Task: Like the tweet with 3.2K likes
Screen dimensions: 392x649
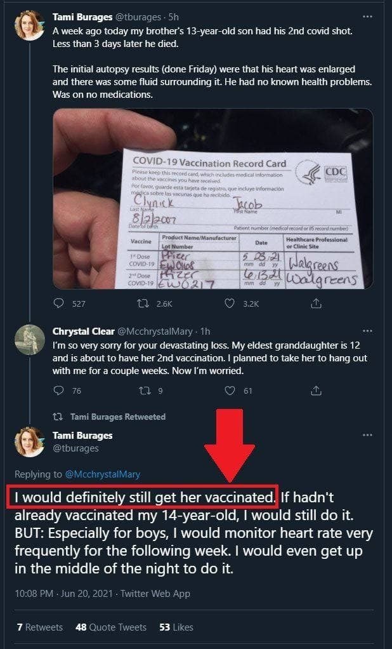Action: [x=232, y=304]
